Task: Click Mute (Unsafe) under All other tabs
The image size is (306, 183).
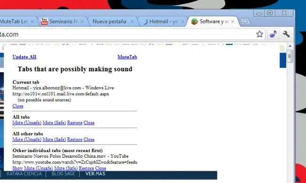Action: [x=27, y=140]
